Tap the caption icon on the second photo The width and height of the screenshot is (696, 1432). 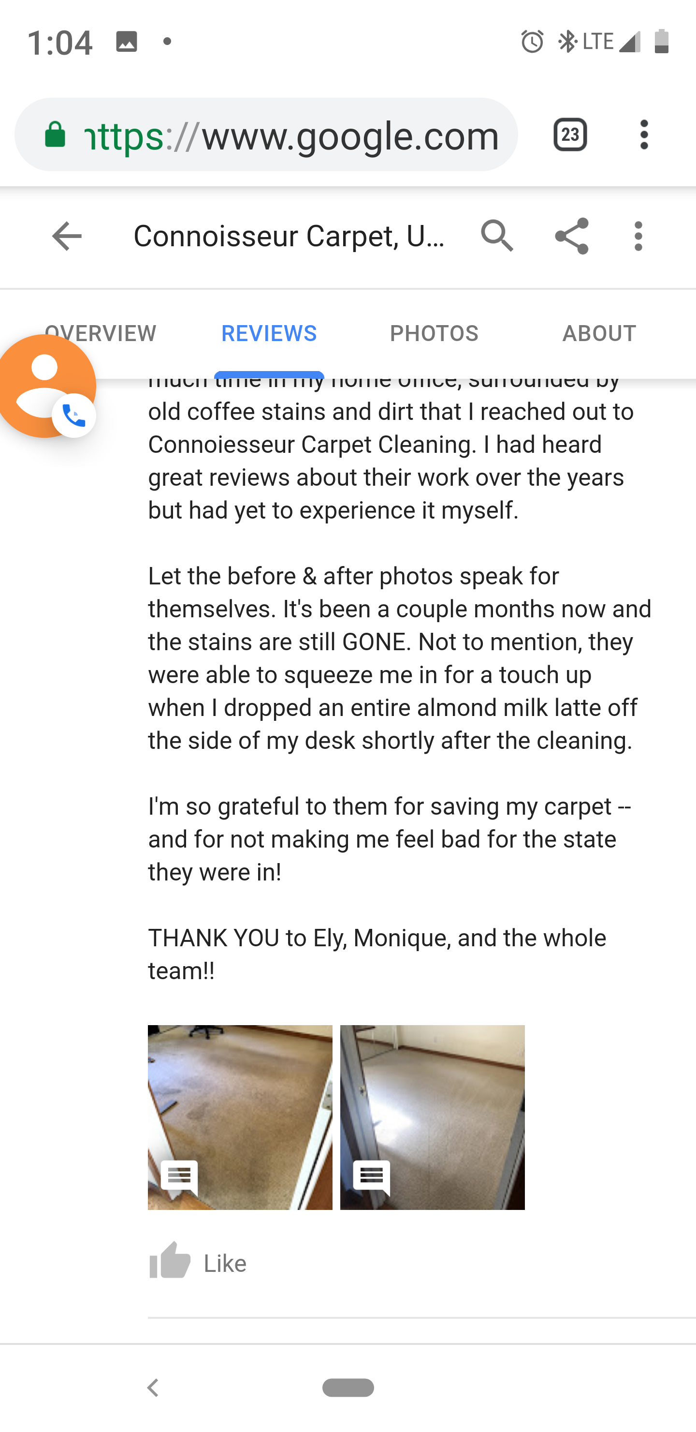tap(372, 1176)
